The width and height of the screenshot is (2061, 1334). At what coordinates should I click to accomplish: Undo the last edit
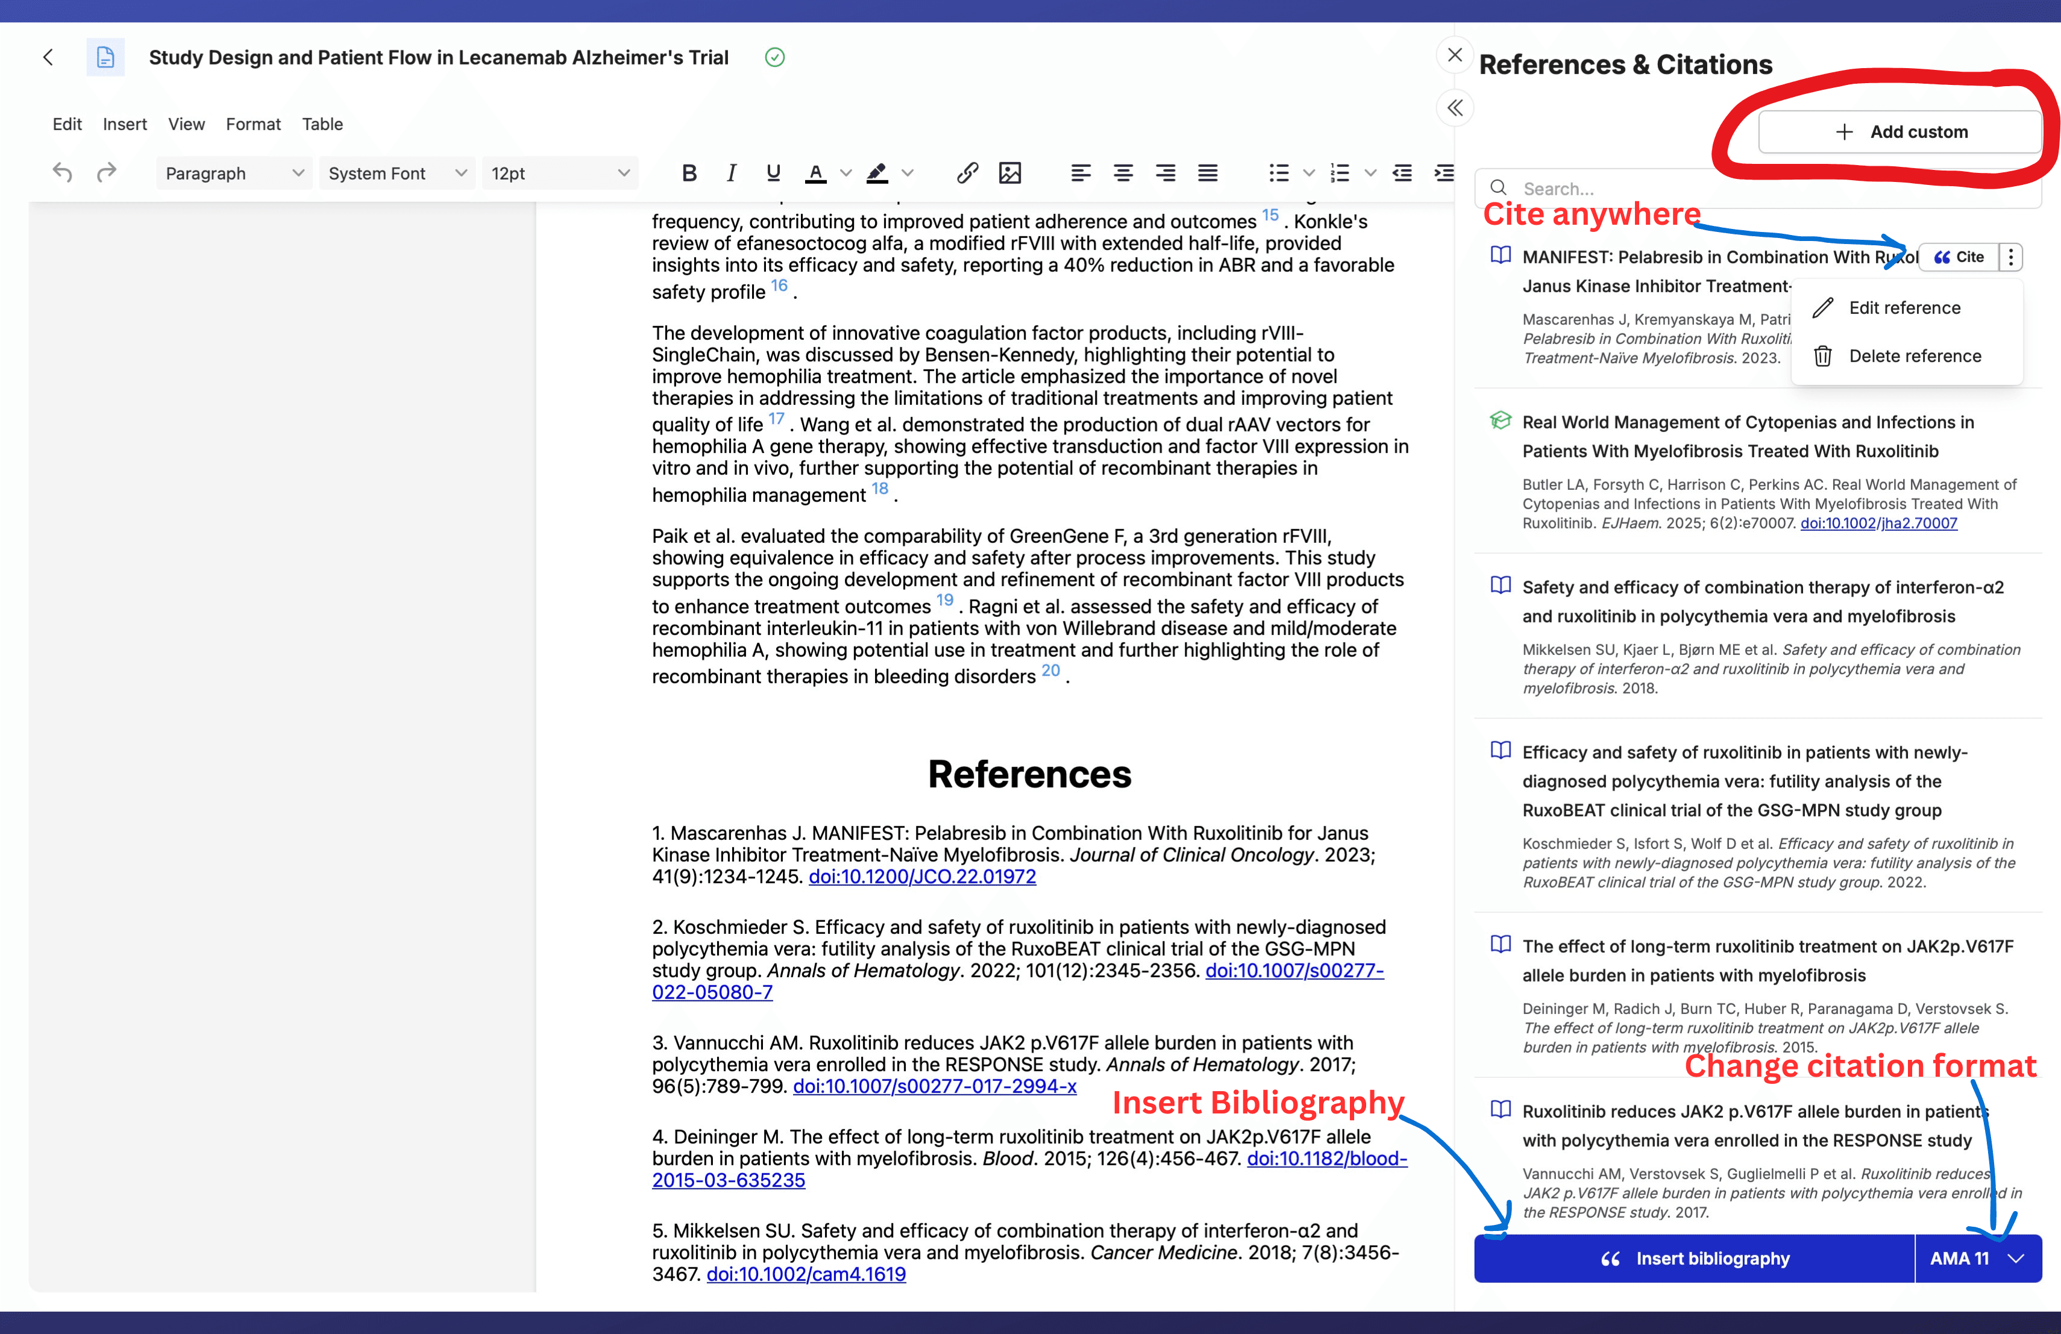pyautogui.click(x=62, y=173)
